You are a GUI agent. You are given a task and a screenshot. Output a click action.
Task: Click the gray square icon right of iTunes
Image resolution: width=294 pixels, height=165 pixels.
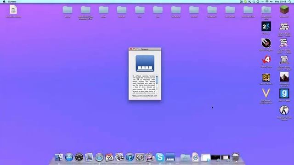140,157
